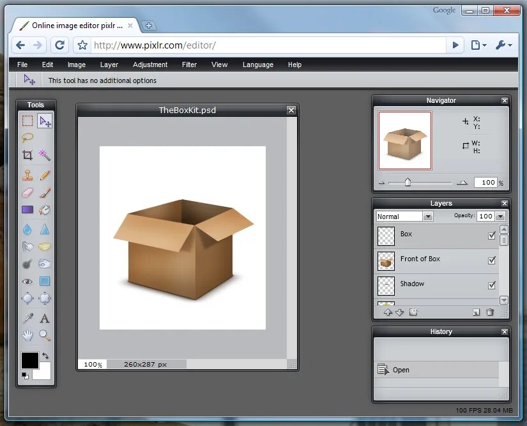Choose the Clone Stamp tool
Image resolution: width=527 pixels, height=426 pixels.
tap(27, 175)
